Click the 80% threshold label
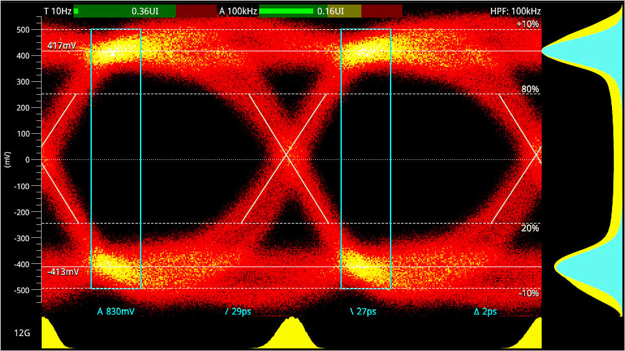This screenshot has height=351, width=625. click(x=530, y=89)
